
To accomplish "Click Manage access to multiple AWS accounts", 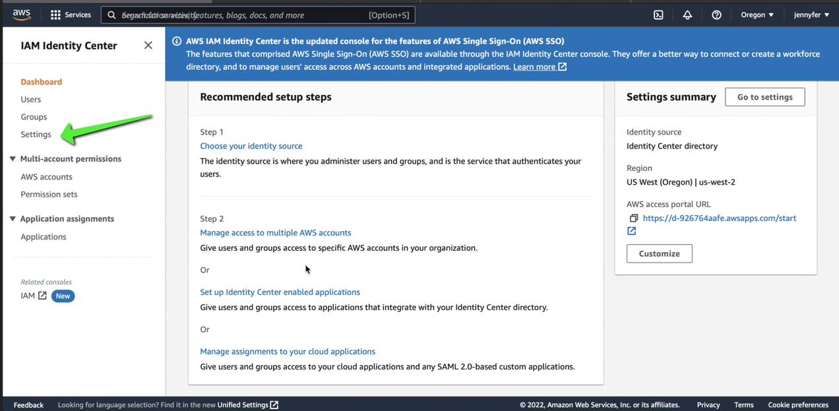I will [x=276, y=233].
